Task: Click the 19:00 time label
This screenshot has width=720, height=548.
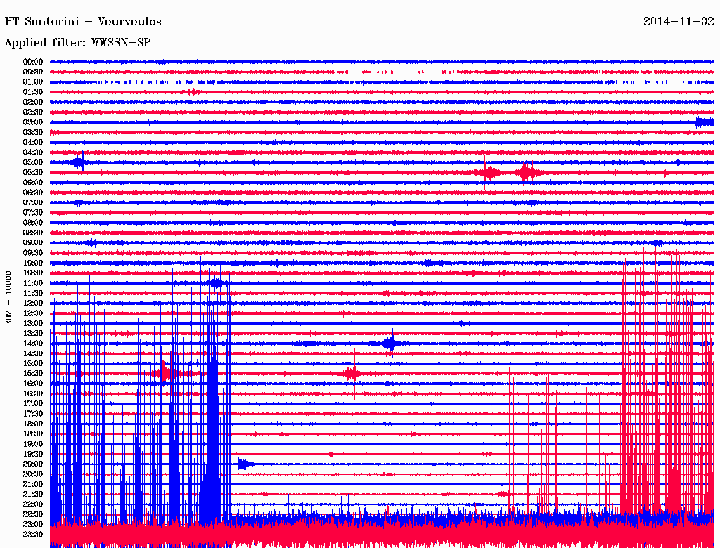Action: click(x=33, y=444)
